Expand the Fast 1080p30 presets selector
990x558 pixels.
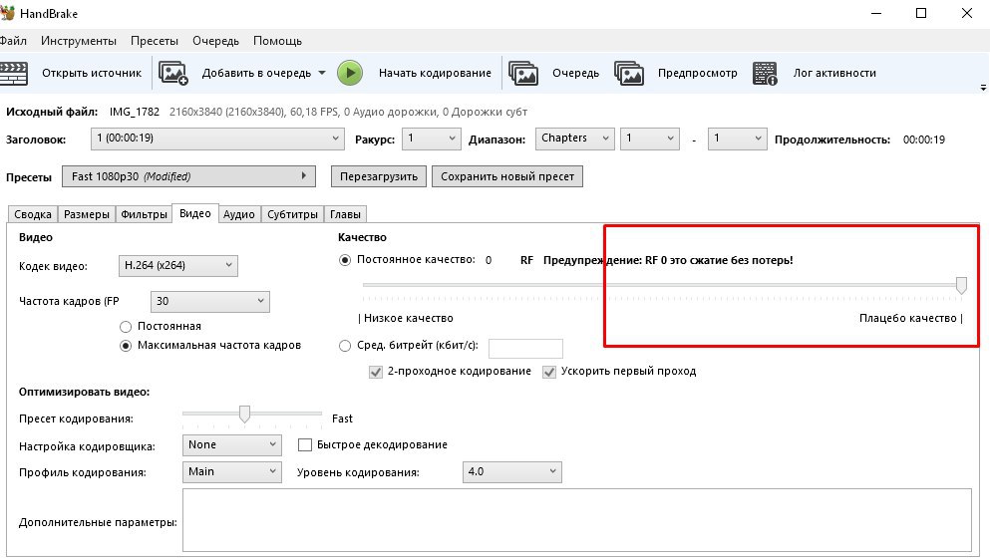coord(188,176)
